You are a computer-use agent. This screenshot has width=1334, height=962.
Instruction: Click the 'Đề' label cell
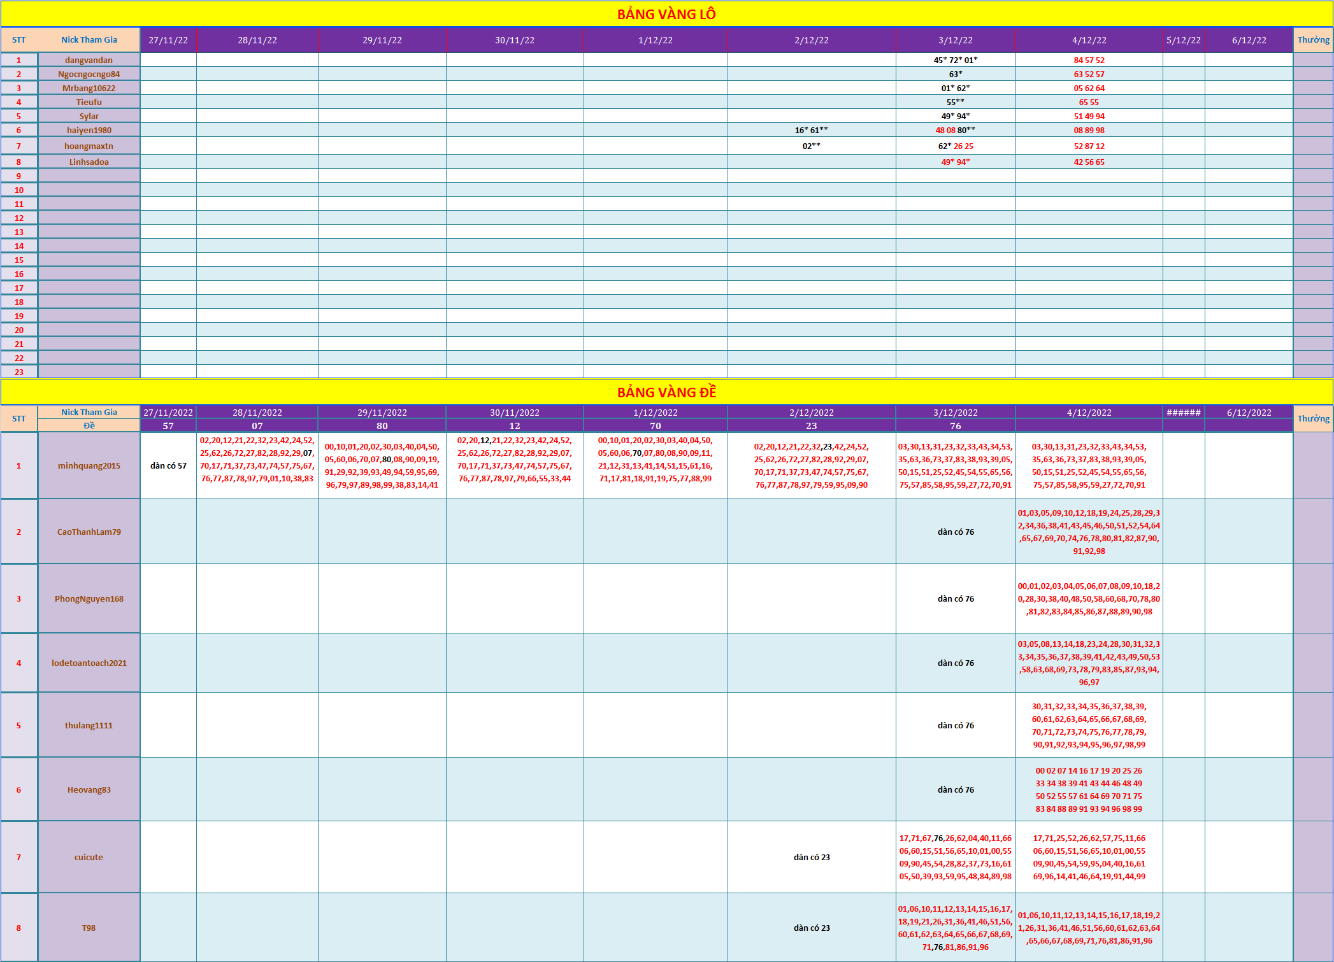pyautogui.click(x=89, y=425)
